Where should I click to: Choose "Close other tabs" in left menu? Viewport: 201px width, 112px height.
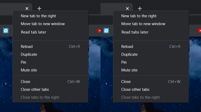coord(51,89)
